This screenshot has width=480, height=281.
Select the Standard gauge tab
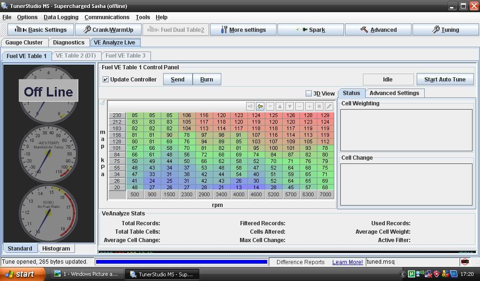(20, 248)
